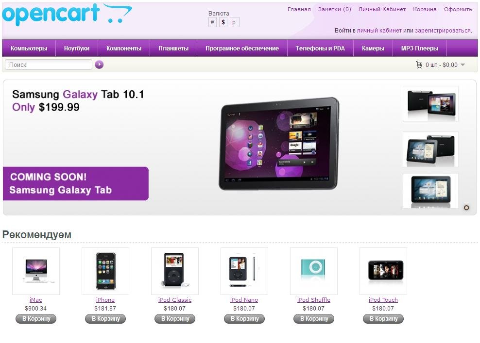Screen dimensions: 480x343
Task: Click the зарегистрироваться link
Action: coord(443,30)
